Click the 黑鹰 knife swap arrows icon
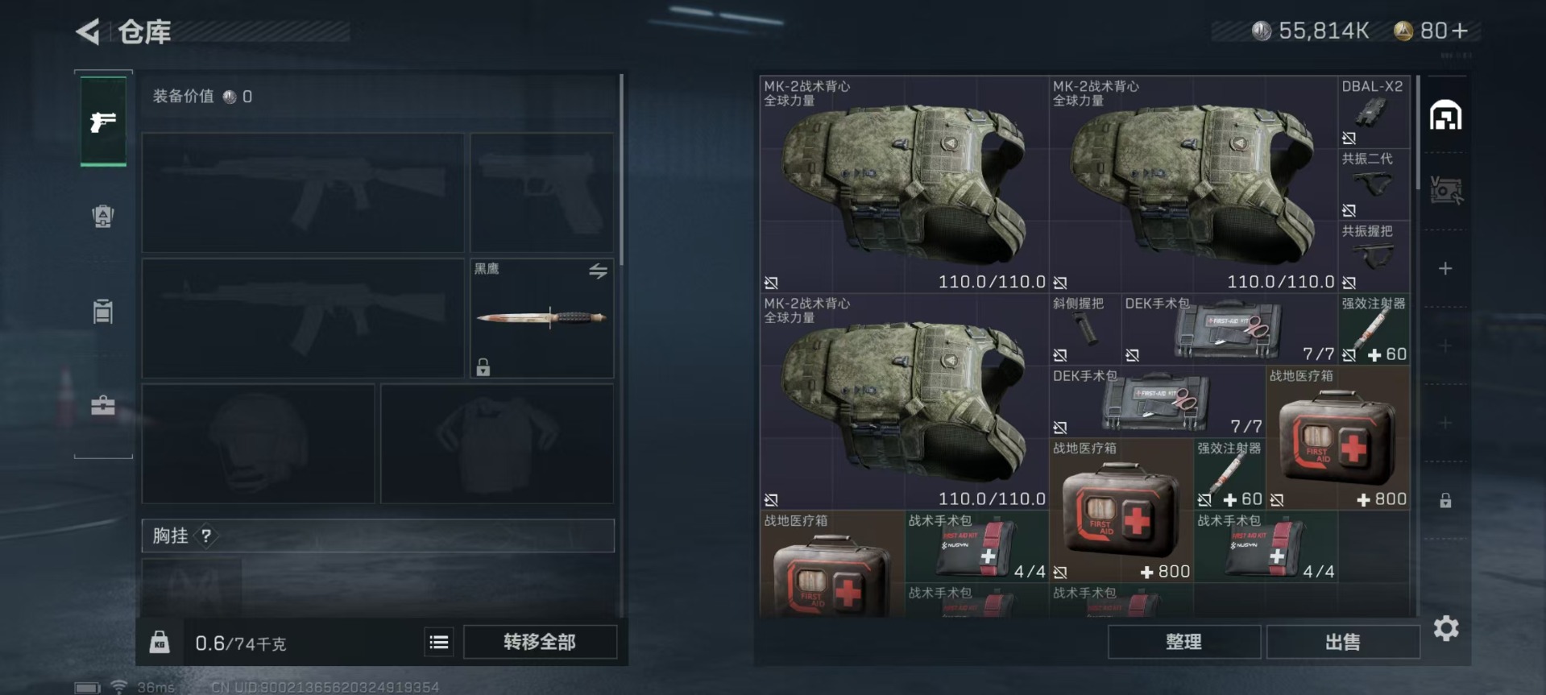1546x695 pixels. pyautogui.click(x=598, y=271)
